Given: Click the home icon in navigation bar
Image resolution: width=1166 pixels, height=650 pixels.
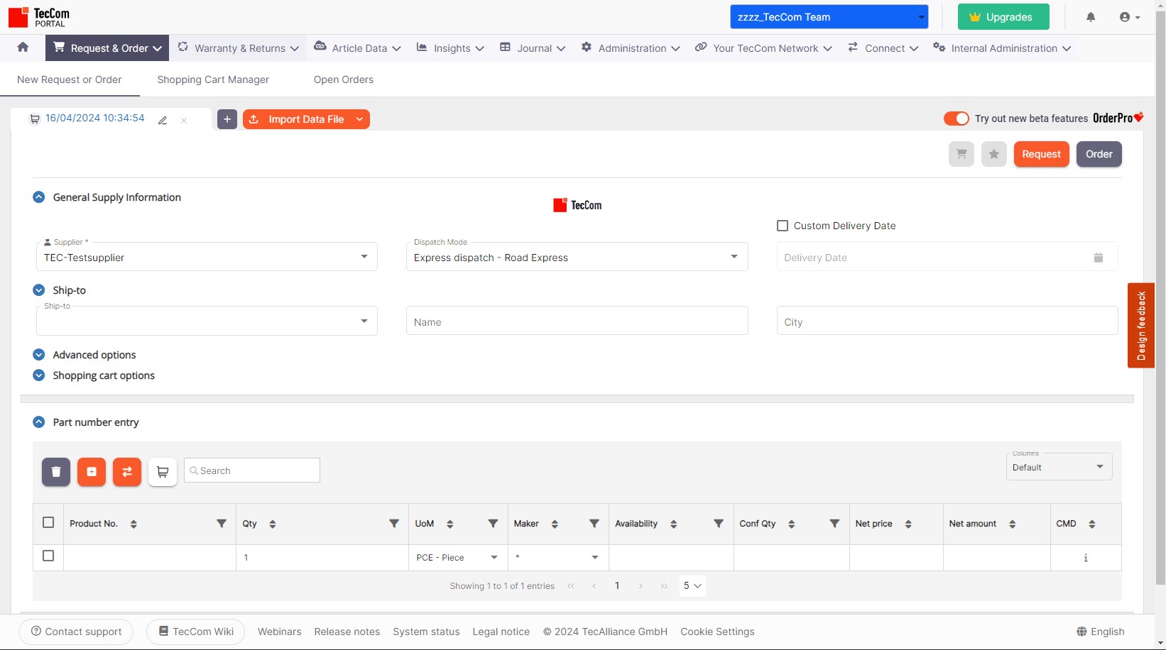Looking at the screenshot, I should pos(23,48).
